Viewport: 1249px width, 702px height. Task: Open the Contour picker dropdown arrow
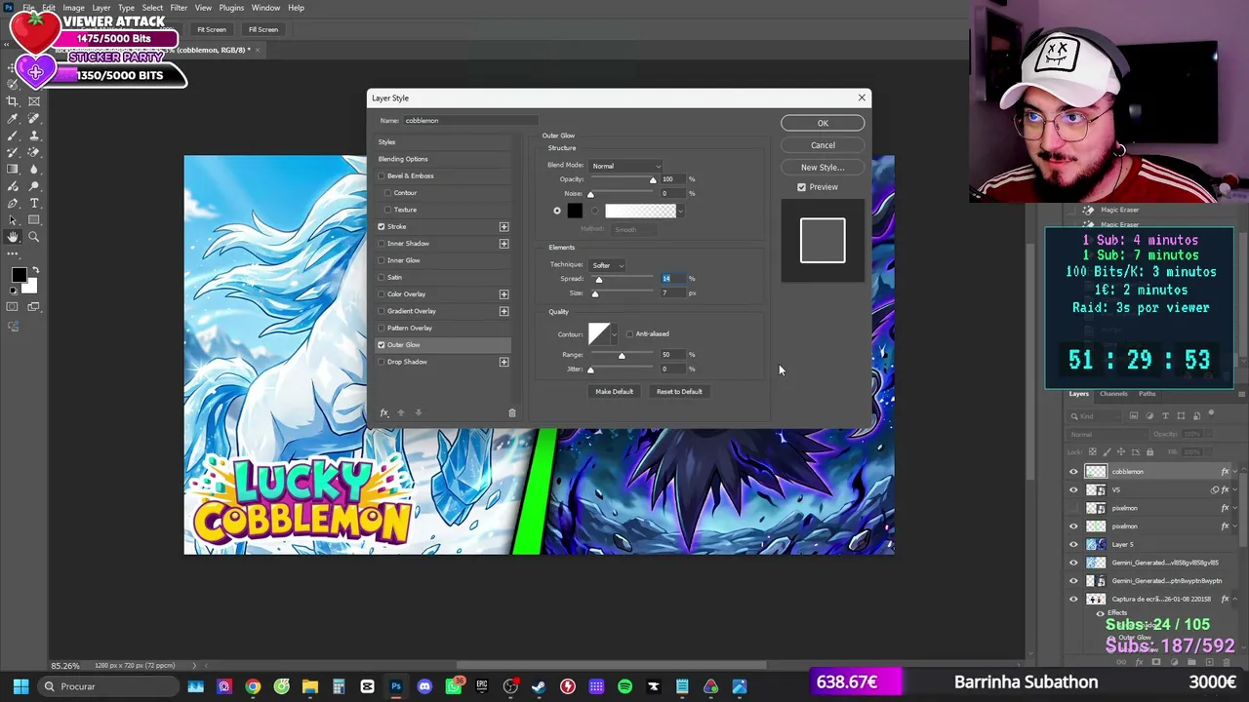[614, 335]
